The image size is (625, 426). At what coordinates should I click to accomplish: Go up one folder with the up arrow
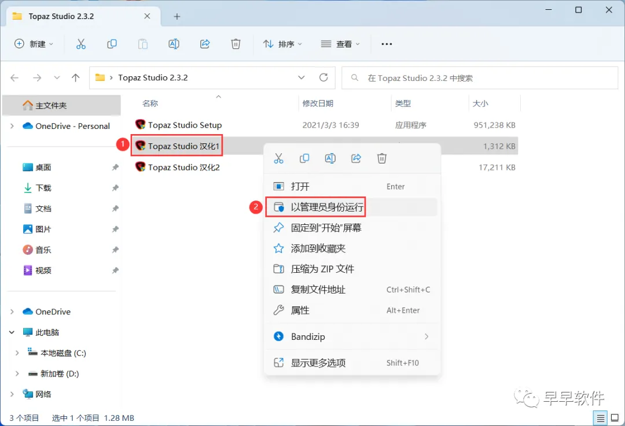(x=75, y=77)
